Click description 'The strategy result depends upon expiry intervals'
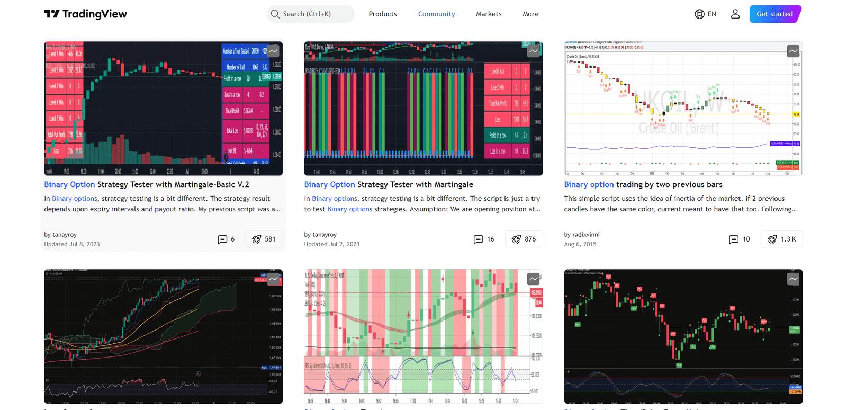847x410 pixels. [163, 204]
